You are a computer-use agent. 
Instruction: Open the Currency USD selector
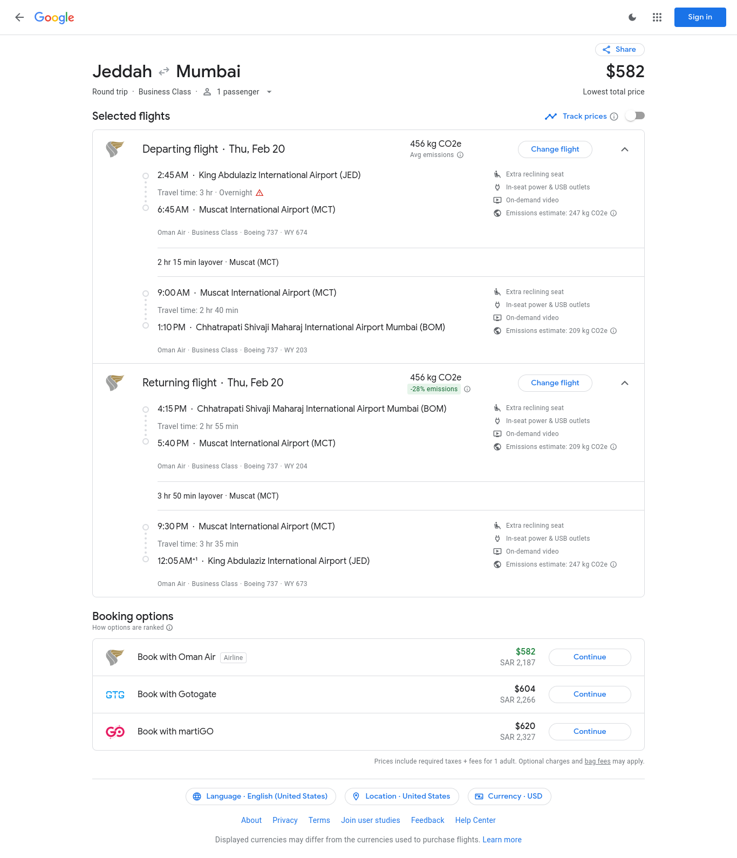click(x=509, y=796)
